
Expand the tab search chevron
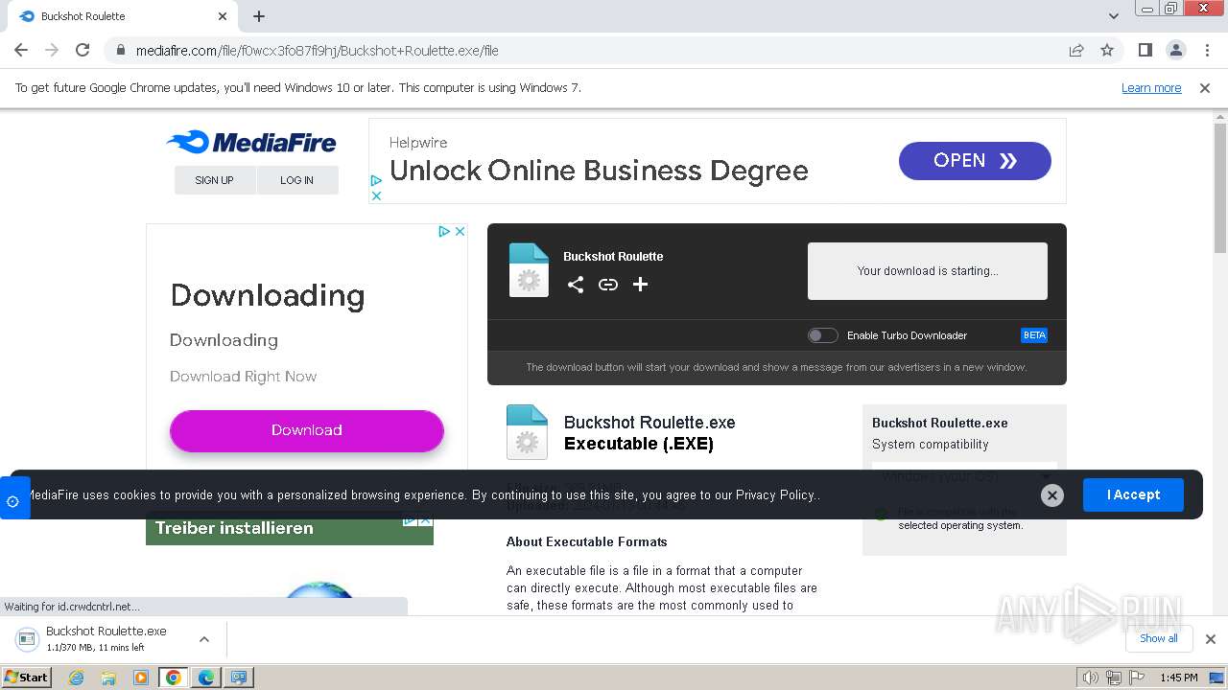[x=1114, y=16]
